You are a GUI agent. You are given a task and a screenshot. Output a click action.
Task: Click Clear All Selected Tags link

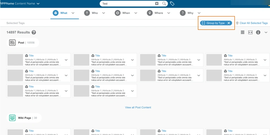coord(254,23)
